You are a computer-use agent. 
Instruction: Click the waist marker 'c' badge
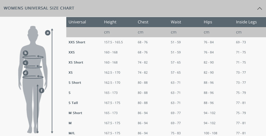click(x=25, y=63)
